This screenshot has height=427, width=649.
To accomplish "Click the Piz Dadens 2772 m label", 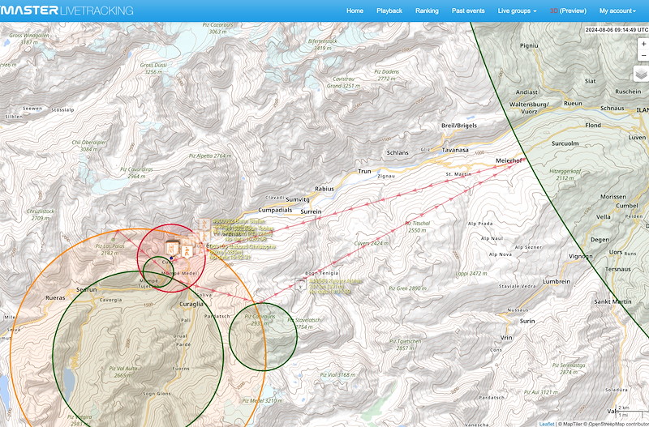I will pyautogui.click(x=387, y=75).
